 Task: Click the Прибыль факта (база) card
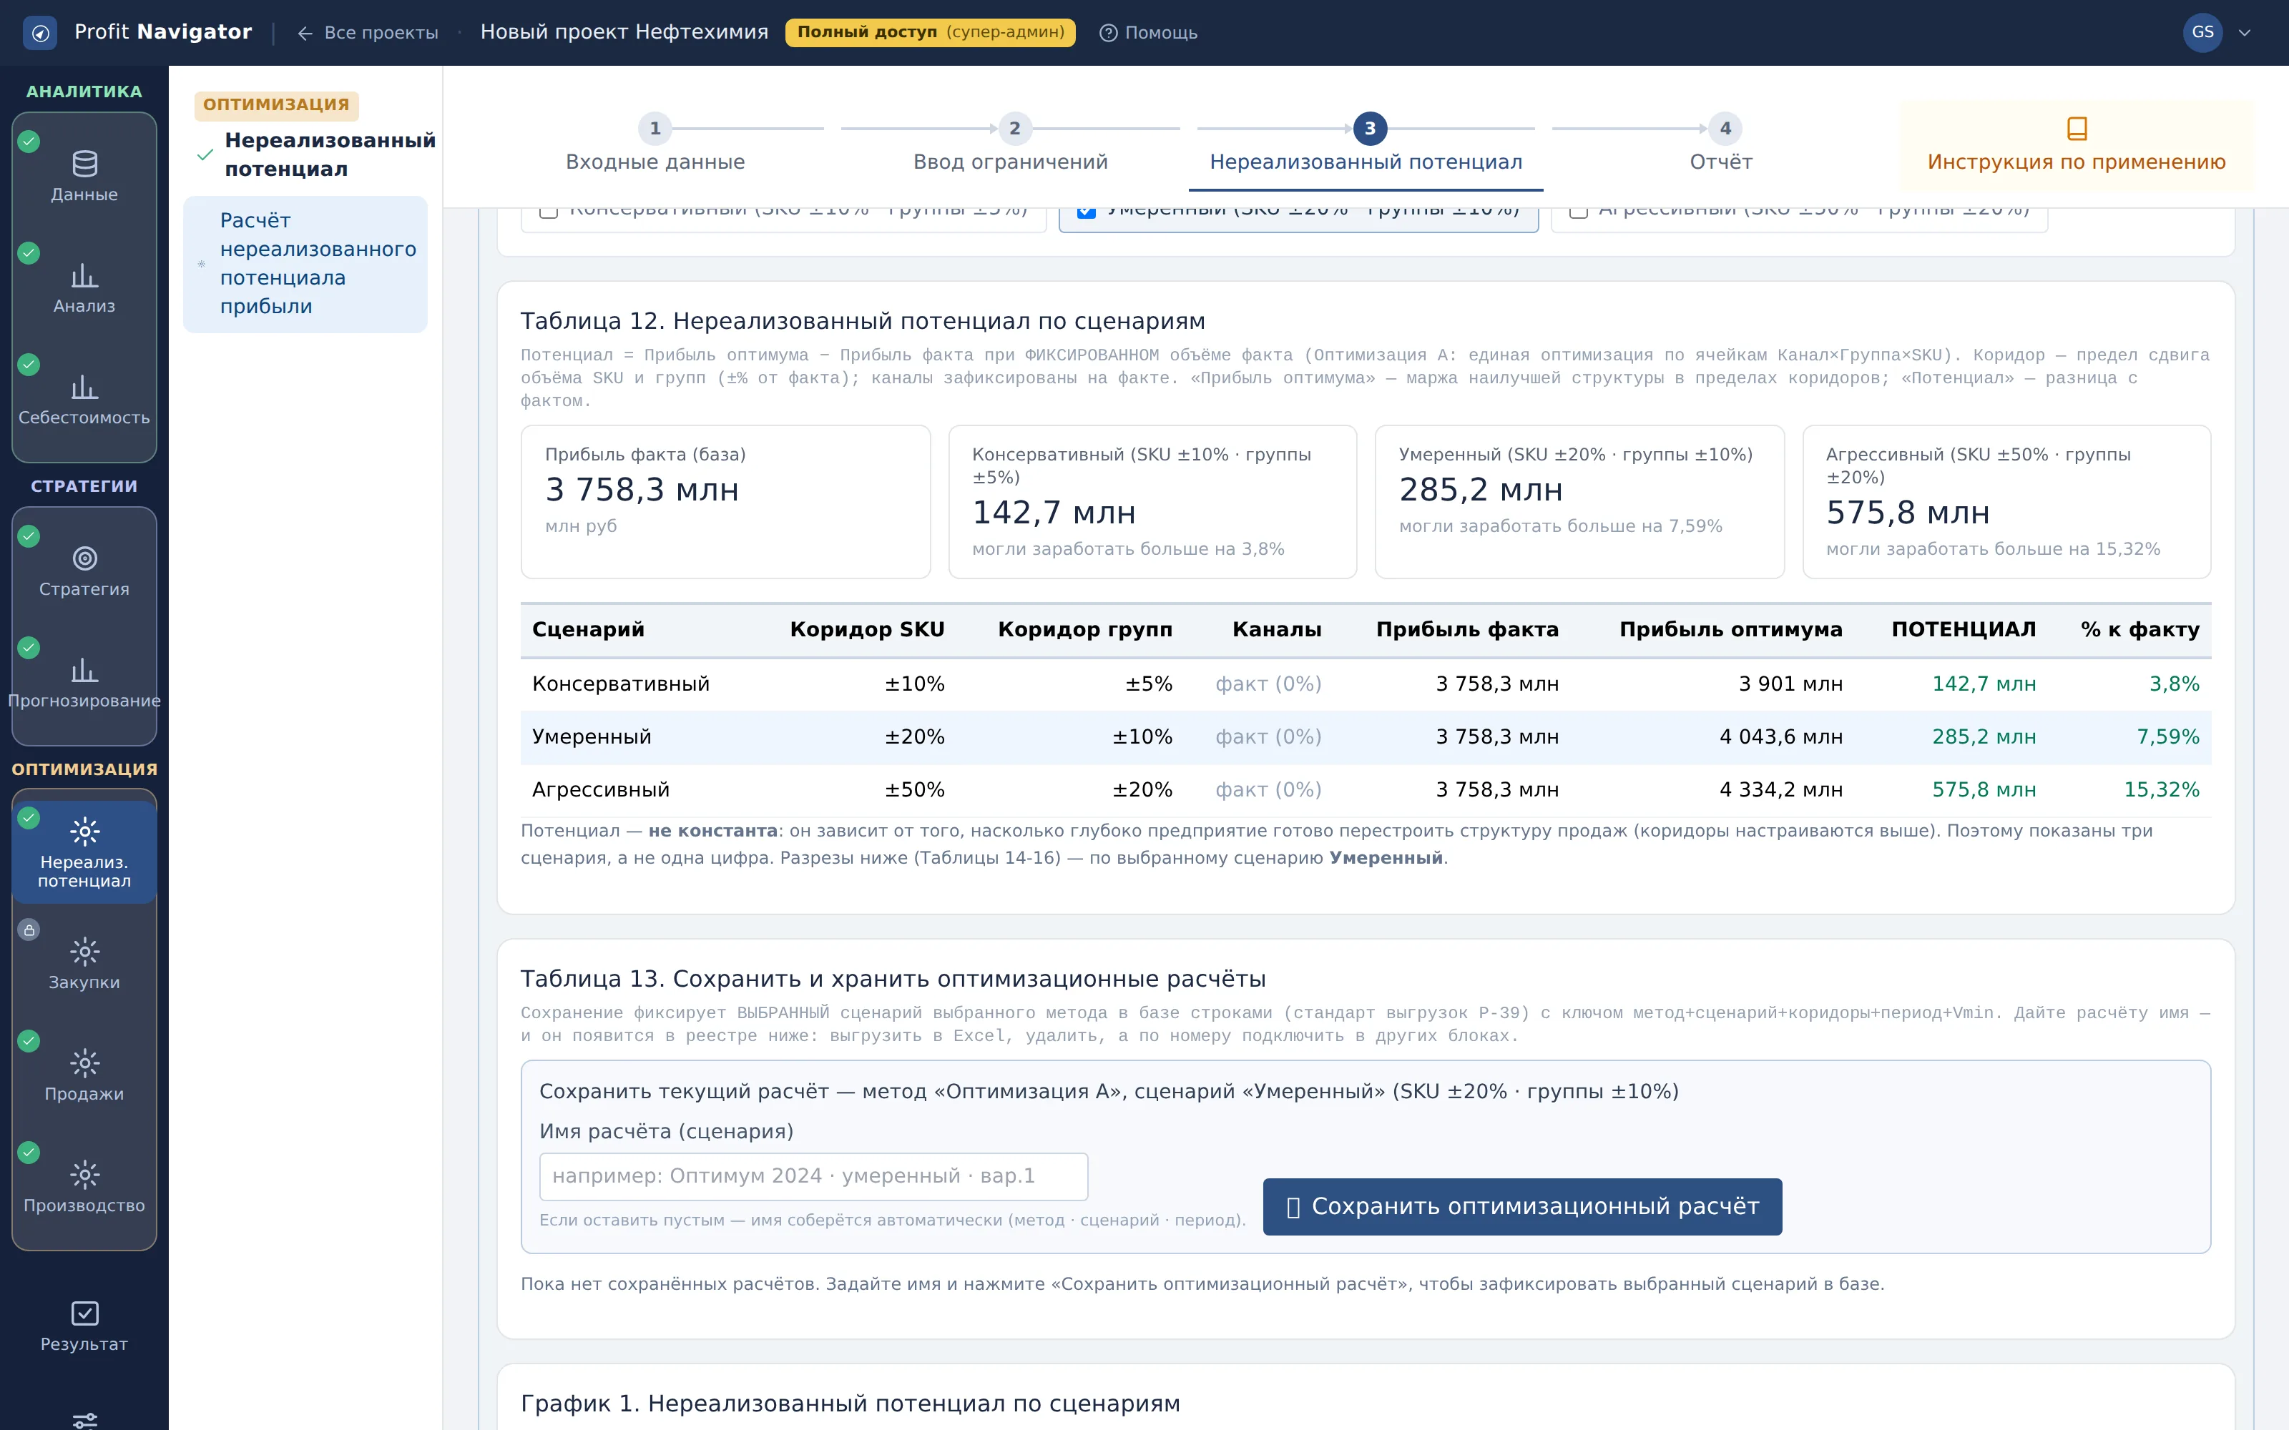click(x=725, y=501)
